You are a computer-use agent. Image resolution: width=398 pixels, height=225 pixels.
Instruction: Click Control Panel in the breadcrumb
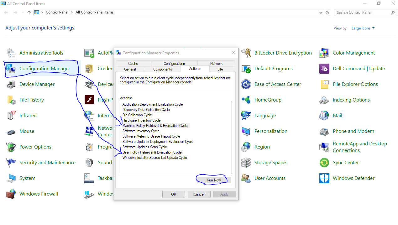click(57, 12)
